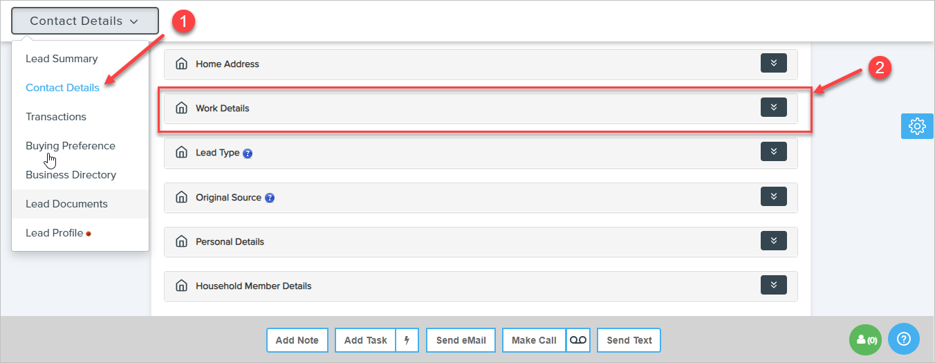Click the settings gear icon on right edge
This screenshot has height=363, width=935.
click(x=917, y=127)
